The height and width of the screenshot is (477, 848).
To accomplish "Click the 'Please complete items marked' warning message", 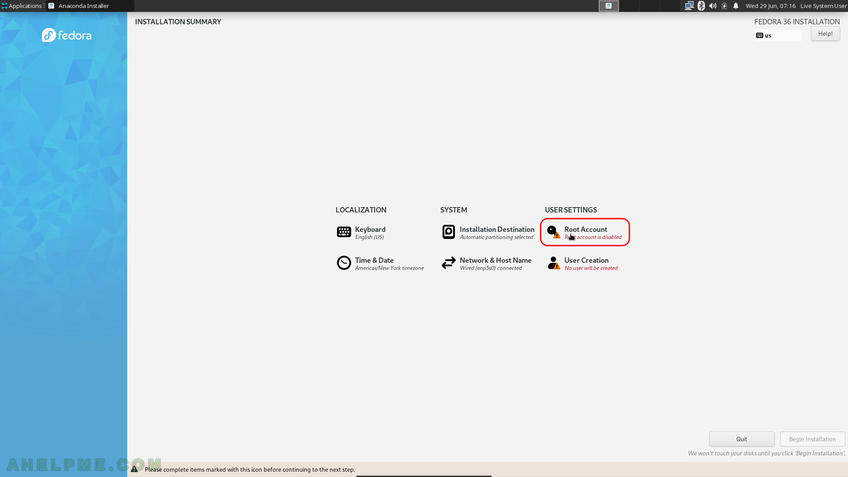I will (250, 469).
